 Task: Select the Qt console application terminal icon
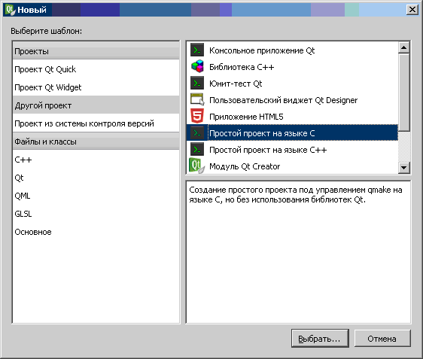pos(197,50)
